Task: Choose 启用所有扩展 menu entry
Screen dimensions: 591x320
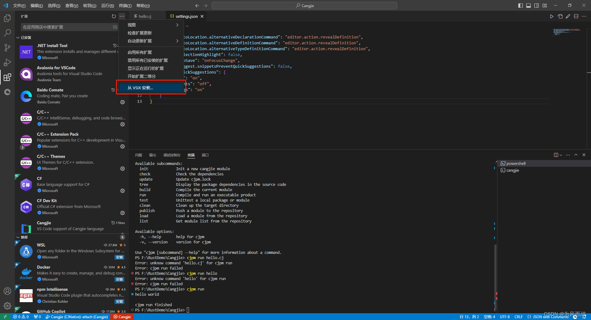Action: coord(151,52)
